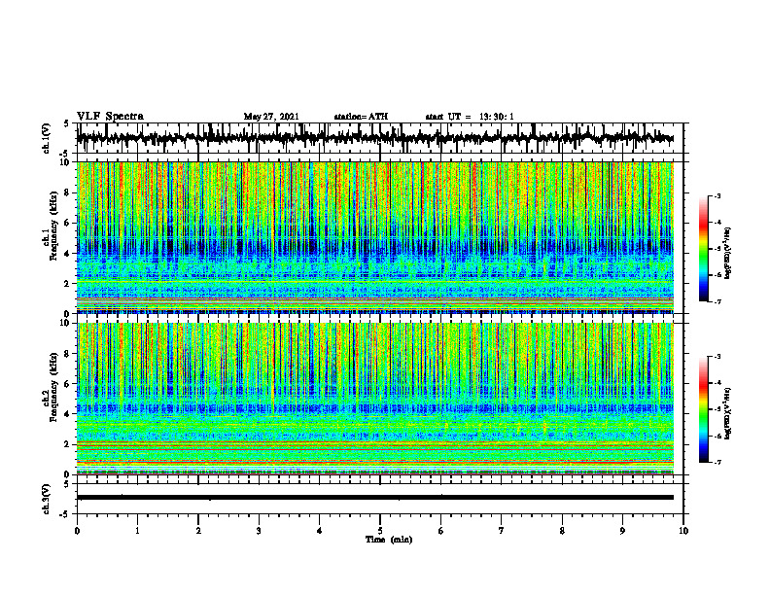Click the ch.1(V) axis label at top

coord(47,138)
